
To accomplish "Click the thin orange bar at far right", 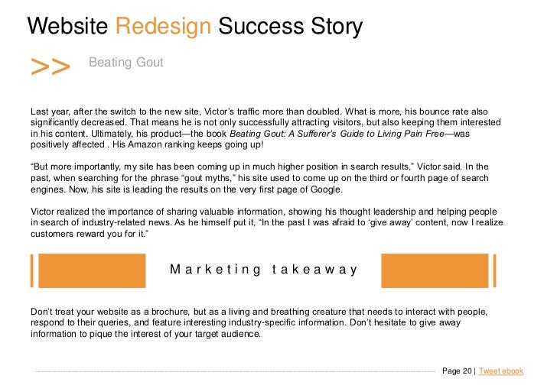I will 494,270.
